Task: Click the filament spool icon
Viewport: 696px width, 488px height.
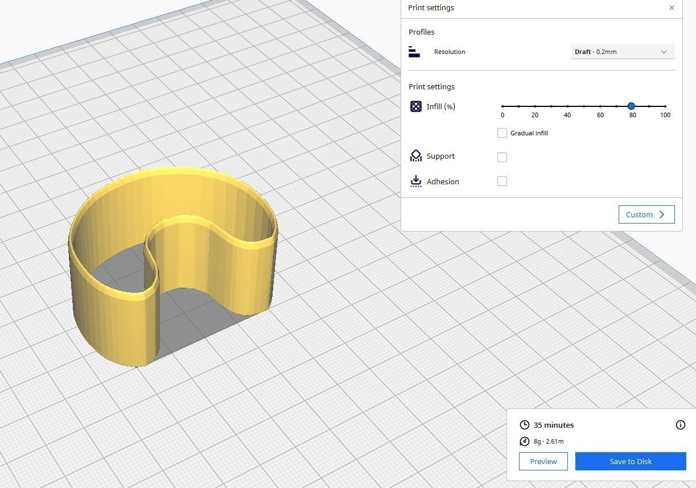Action: [x=525, y=441]
